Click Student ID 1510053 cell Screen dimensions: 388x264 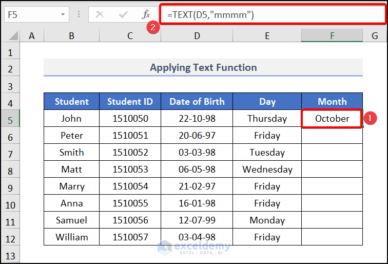[130, 169]
